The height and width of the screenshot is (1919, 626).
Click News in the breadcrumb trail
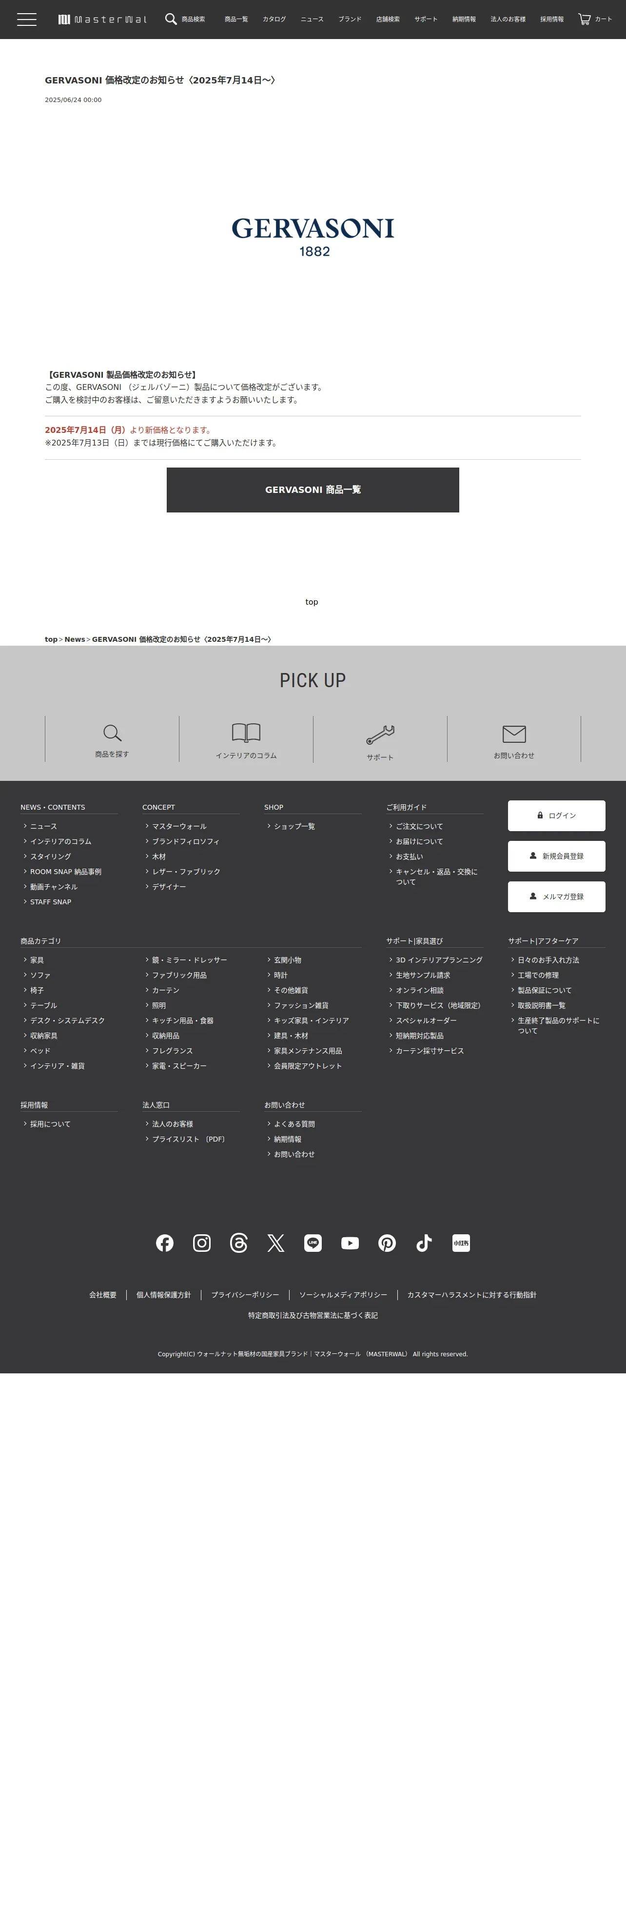tap(75, 639)
